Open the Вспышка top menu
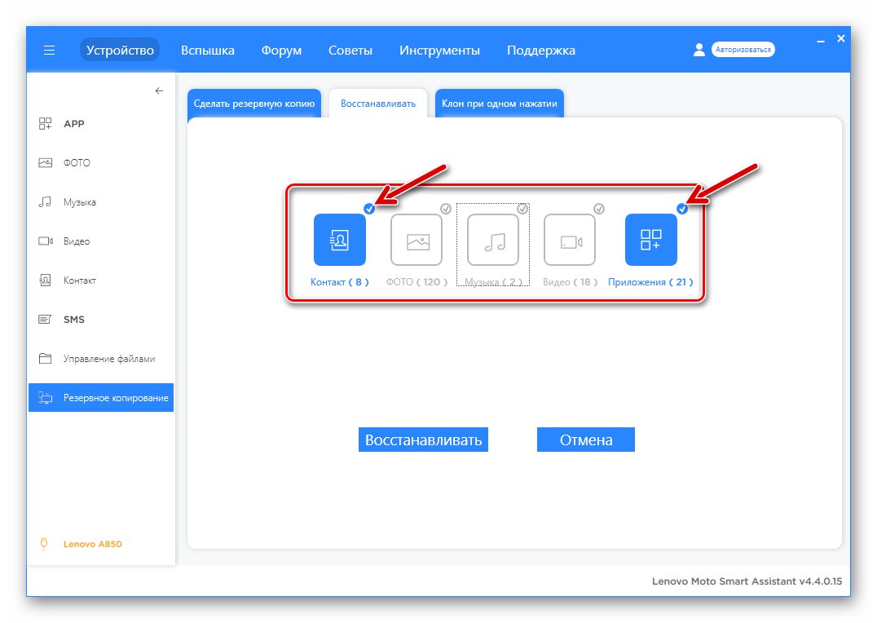877x623 pixels. [x=208, y=51]
